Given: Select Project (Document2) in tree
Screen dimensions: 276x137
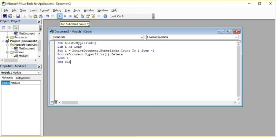Looking at the screenshot, I should [23, 41].
